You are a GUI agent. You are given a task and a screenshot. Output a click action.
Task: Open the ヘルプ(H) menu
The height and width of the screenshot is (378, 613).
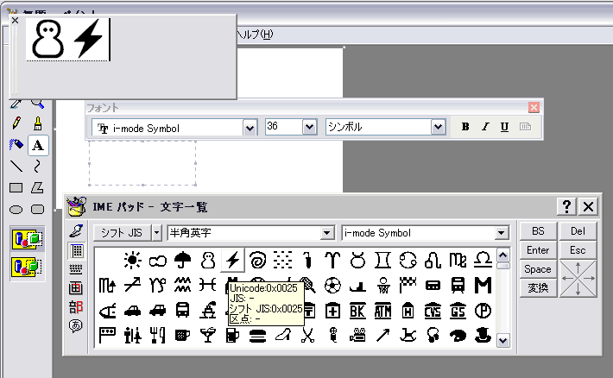point(255,35)
